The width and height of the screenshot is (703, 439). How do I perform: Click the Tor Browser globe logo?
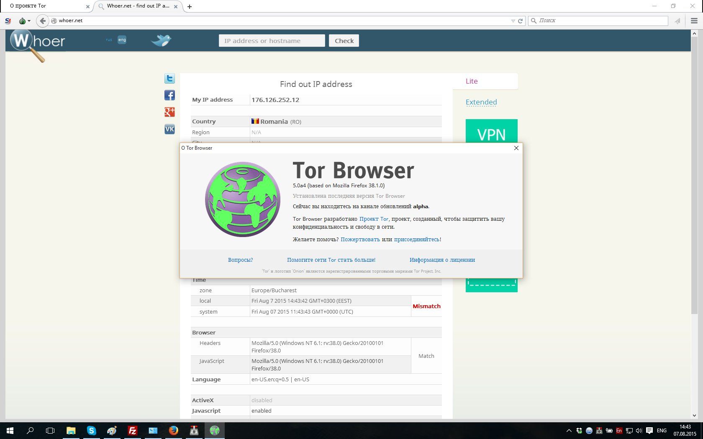click(243, 199)
